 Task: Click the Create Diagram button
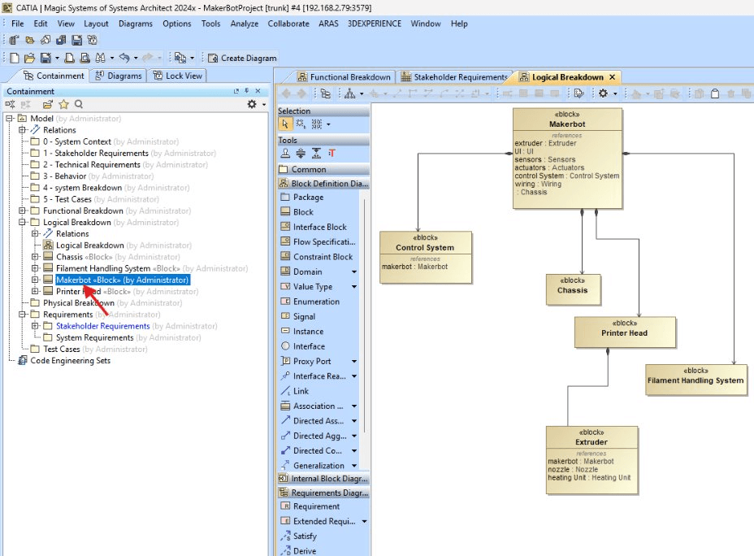242,59
